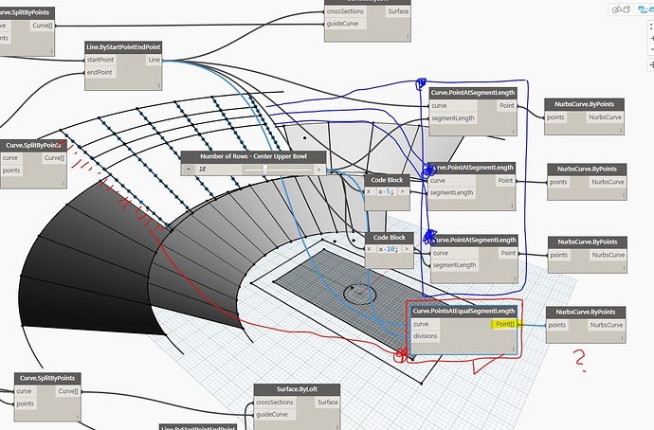Select the lowest NurbsCurve.ByPoints node header

point(586,313)
